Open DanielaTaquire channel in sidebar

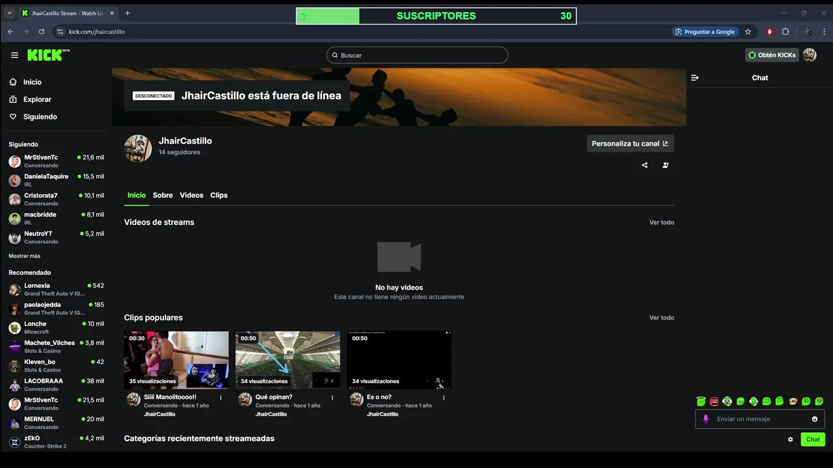(56, 180)
